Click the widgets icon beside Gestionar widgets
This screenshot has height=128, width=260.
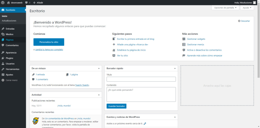[x=184, y=39]
